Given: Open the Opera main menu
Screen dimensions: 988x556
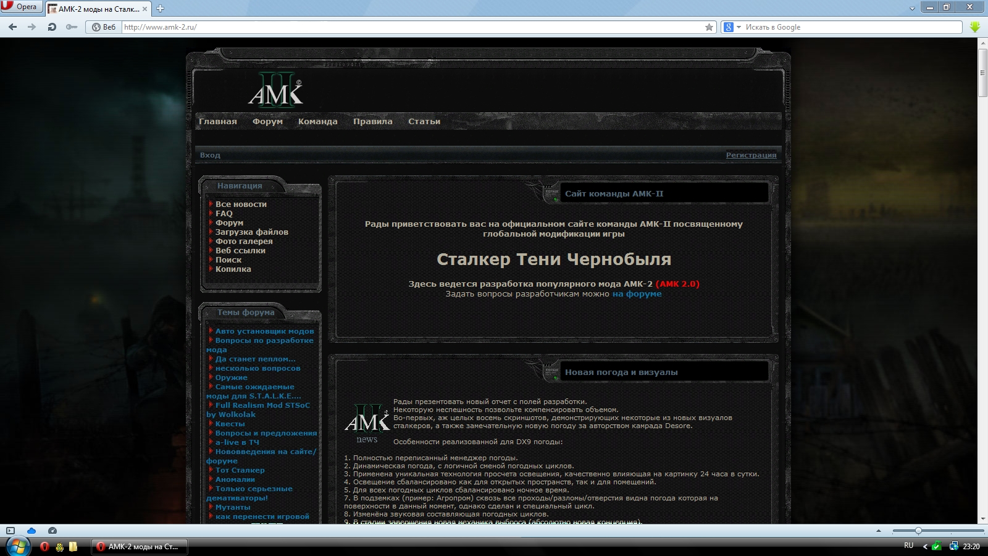Looking at the screenshot, I should coord(20,7).
